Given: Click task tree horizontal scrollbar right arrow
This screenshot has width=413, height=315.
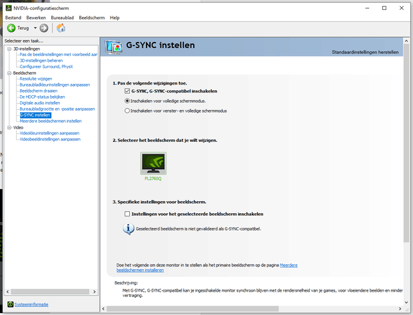Looking at the screenshot, I should [x=95, y=292].
